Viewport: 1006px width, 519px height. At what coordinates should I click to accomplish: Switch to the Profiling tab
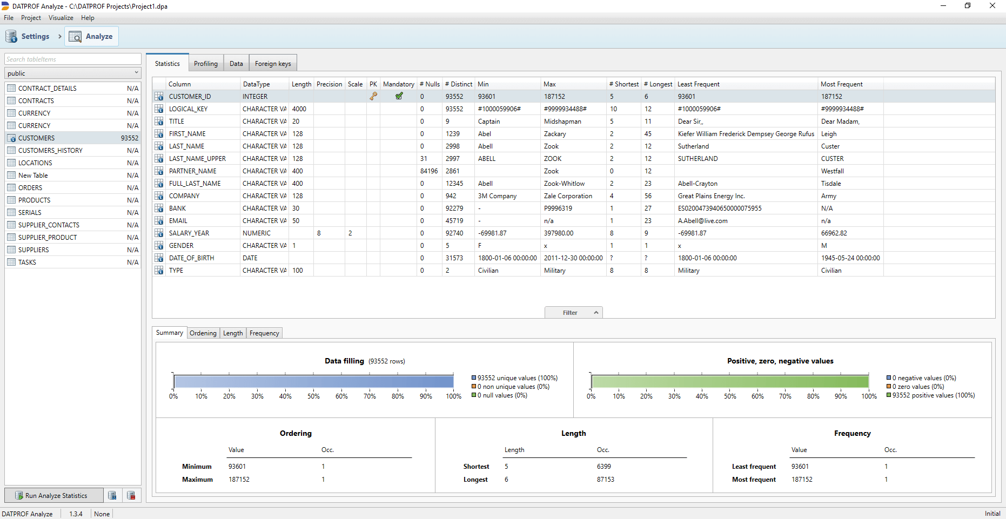(x=206, y=64)
